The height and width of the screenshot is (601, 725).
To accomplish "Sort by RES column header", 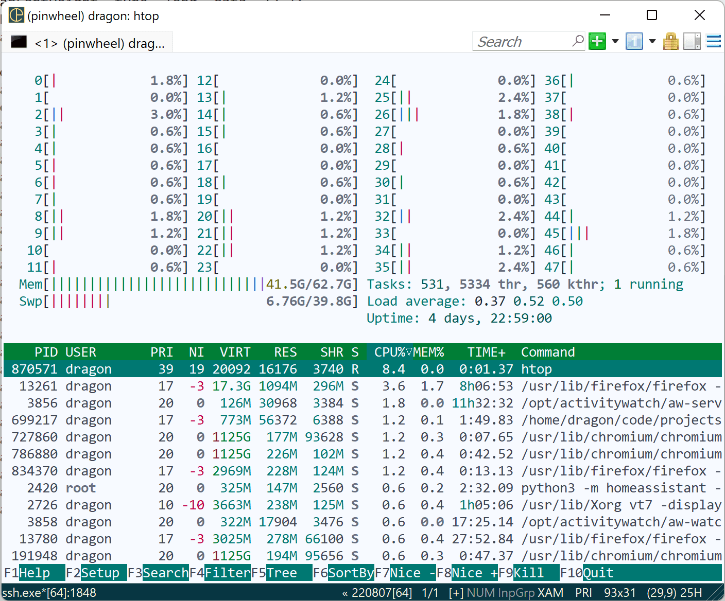I will pos(285,352).
